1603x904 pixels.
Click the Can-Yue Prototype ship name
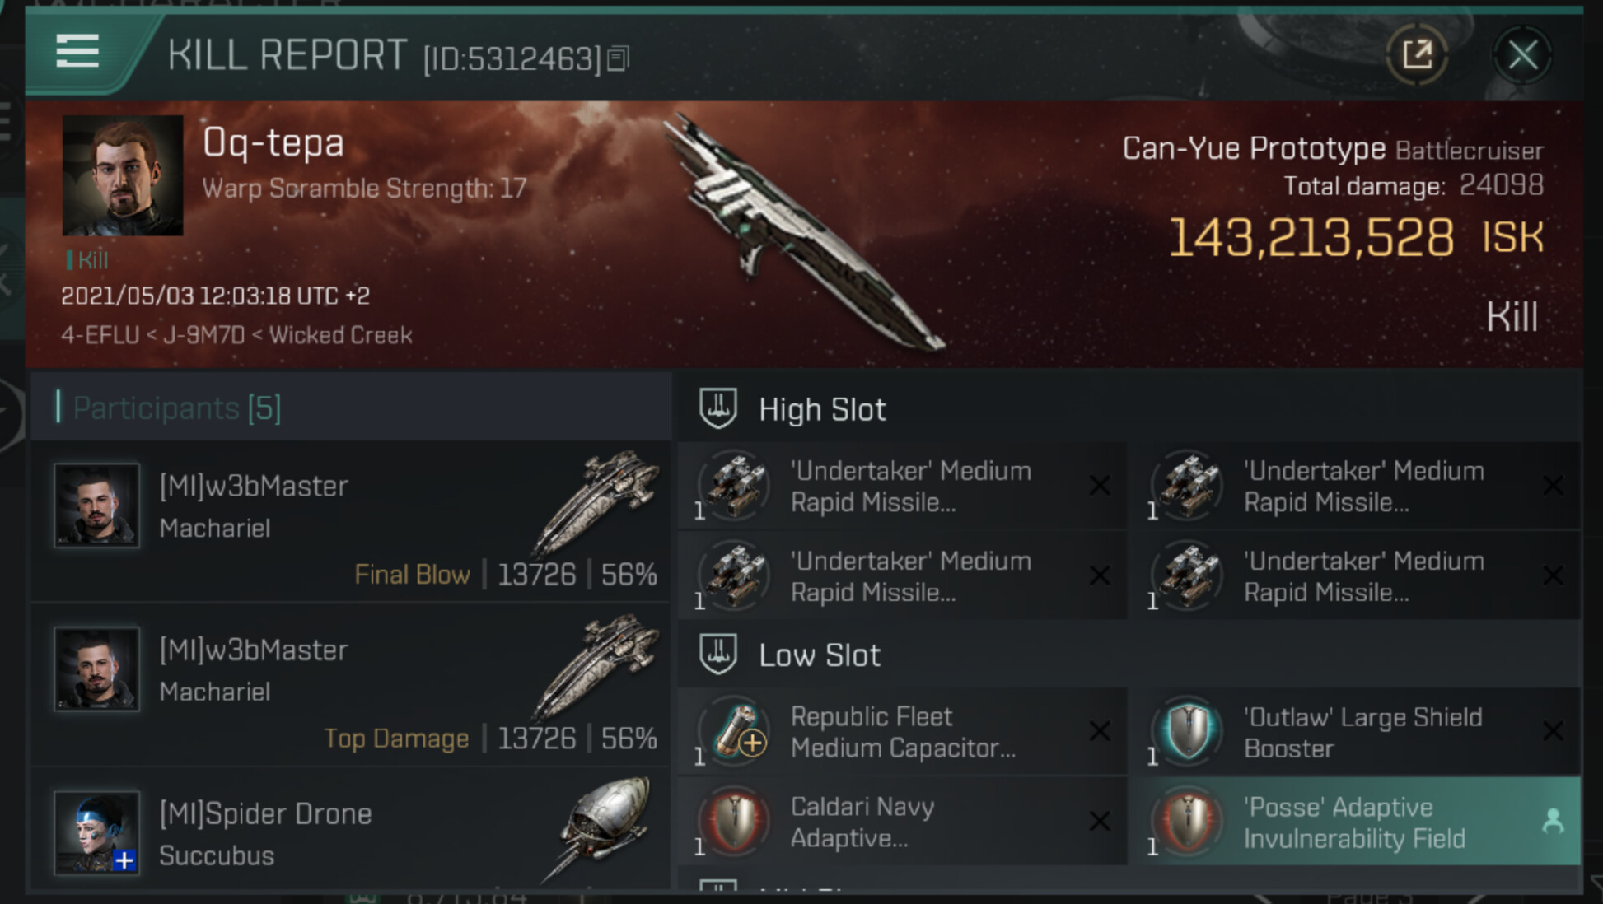click(1253, 149)
